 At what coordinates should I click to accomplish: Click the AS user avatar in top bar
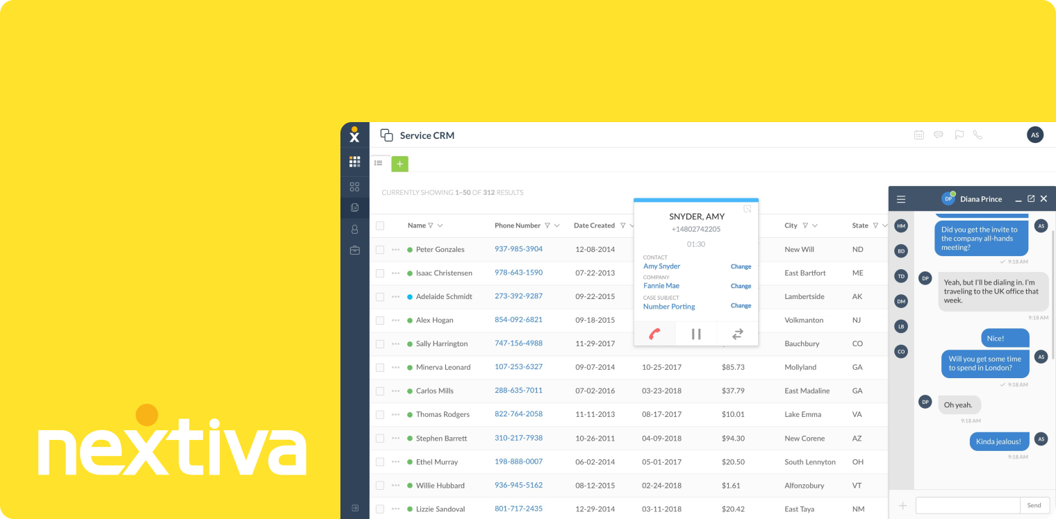1035,135
